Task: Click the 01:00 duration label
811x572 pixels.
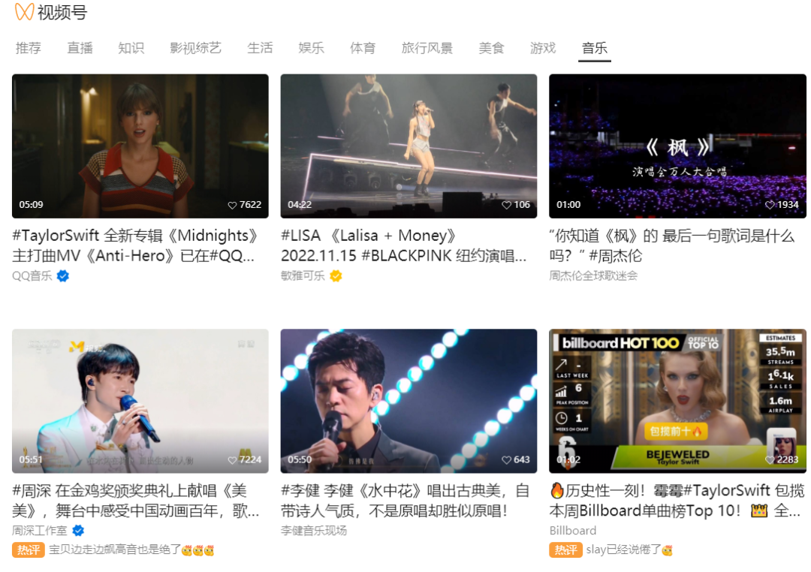Action: point(568,205)
